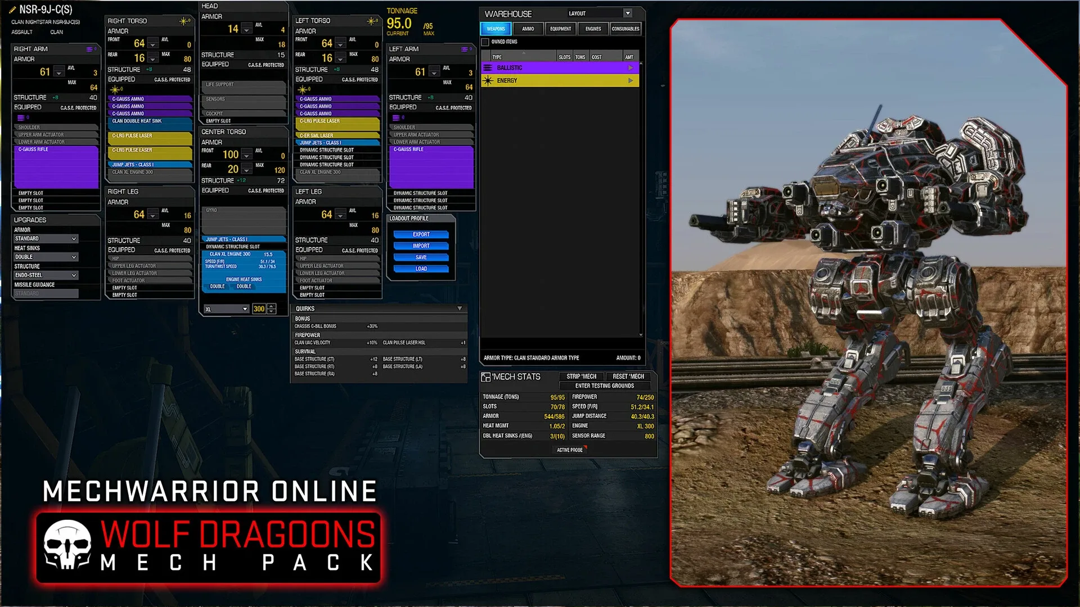
Task: Select the Energy weapons star icon
Action: (487, 80)
